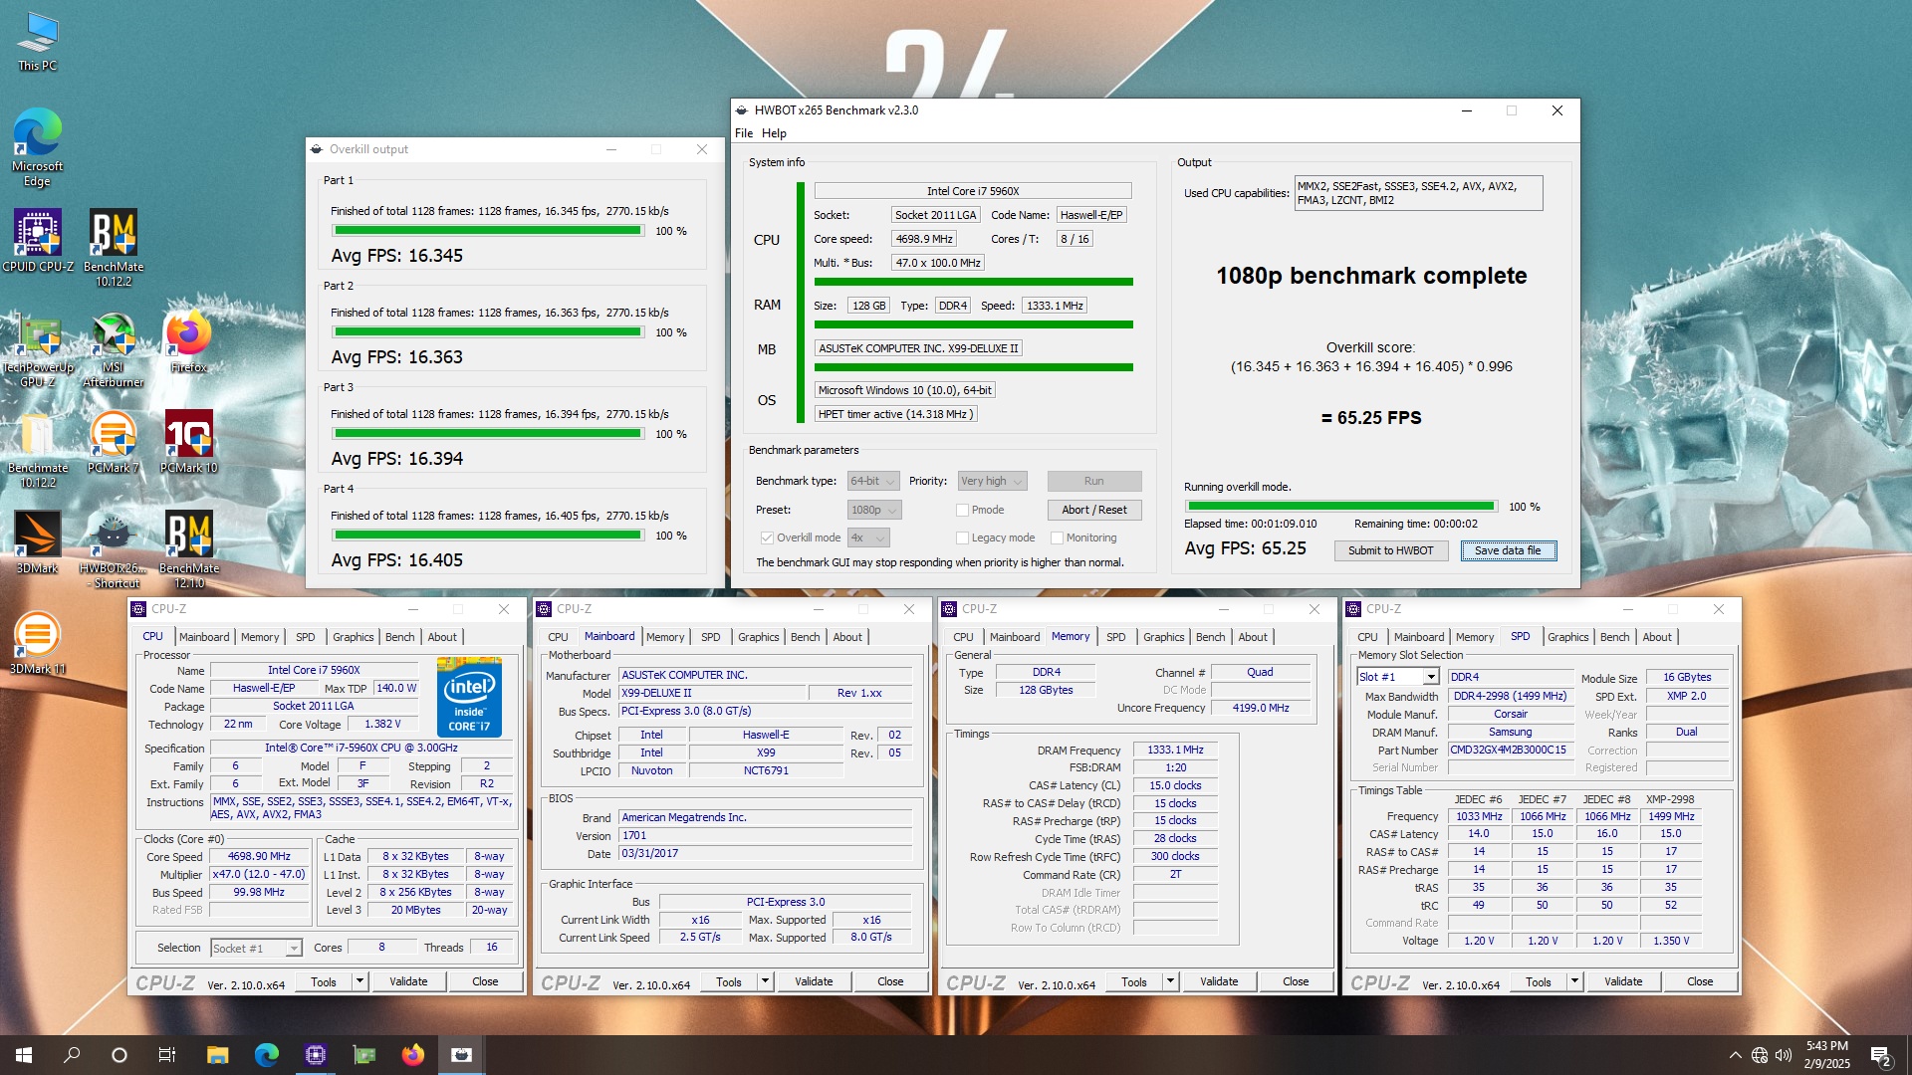
Task: Open Help menu in HWBOT x265
Action: [x=774, y=132]
